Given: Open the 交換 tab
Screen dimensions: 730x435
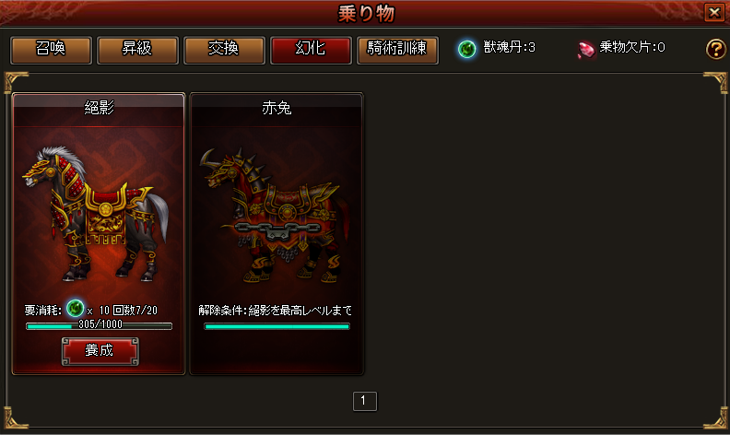Looking at the screenshot, I should tap(224, 50).
